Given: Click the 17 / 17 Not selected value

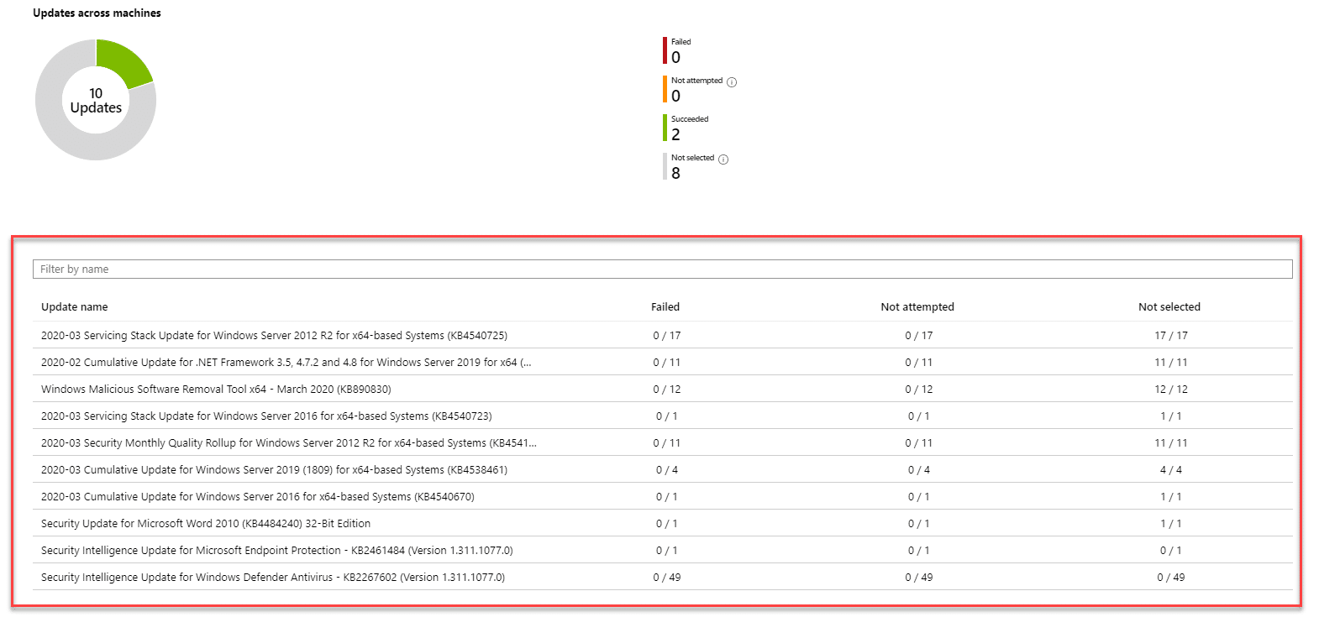Looking at the screenshot, I should coord(1171,335).
